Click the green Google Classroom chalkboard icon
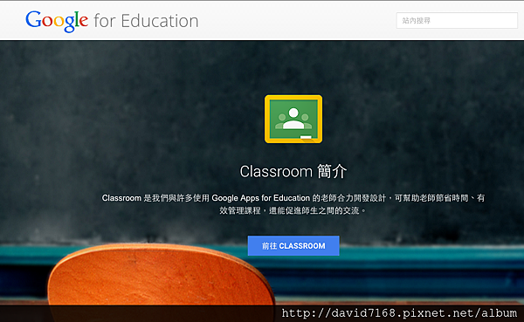 click(293, 119)
